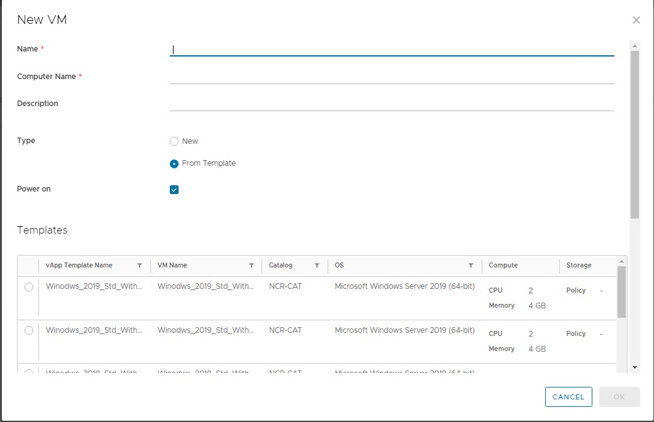Select the New type radio button

174,141
